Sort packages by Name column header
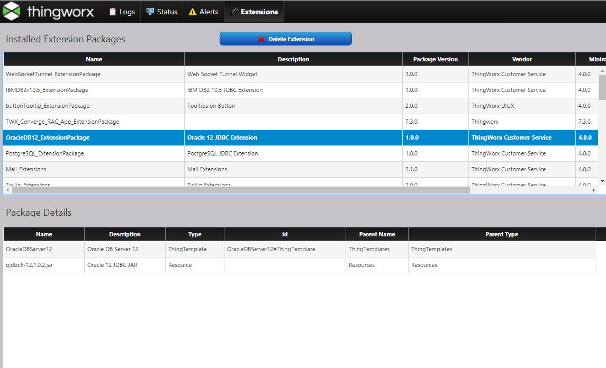606x368 pixels. tap(94, 59)
